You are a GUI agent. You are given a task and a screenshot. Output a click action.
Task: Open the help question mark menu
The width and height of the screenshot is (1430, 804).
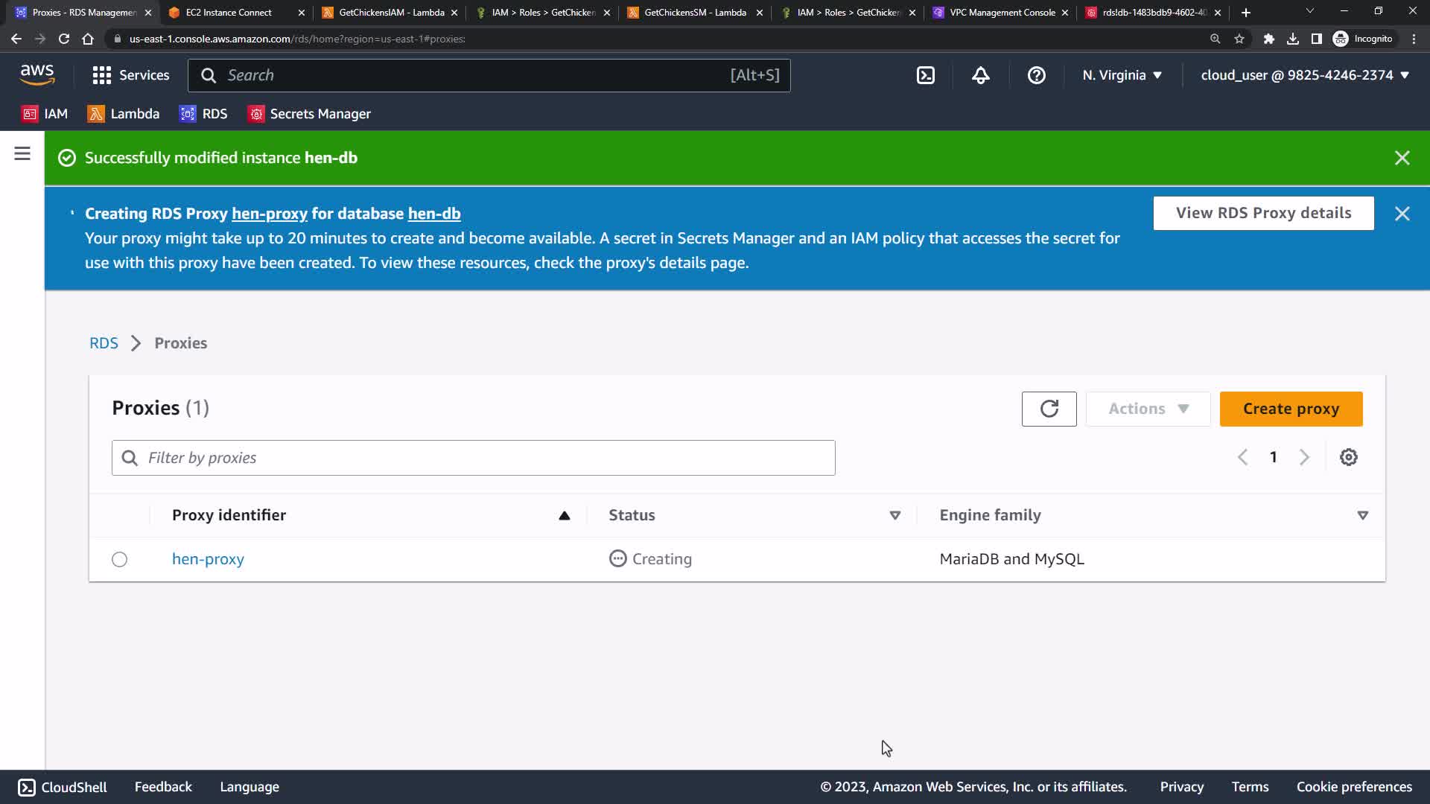[x=1036, y=75]
